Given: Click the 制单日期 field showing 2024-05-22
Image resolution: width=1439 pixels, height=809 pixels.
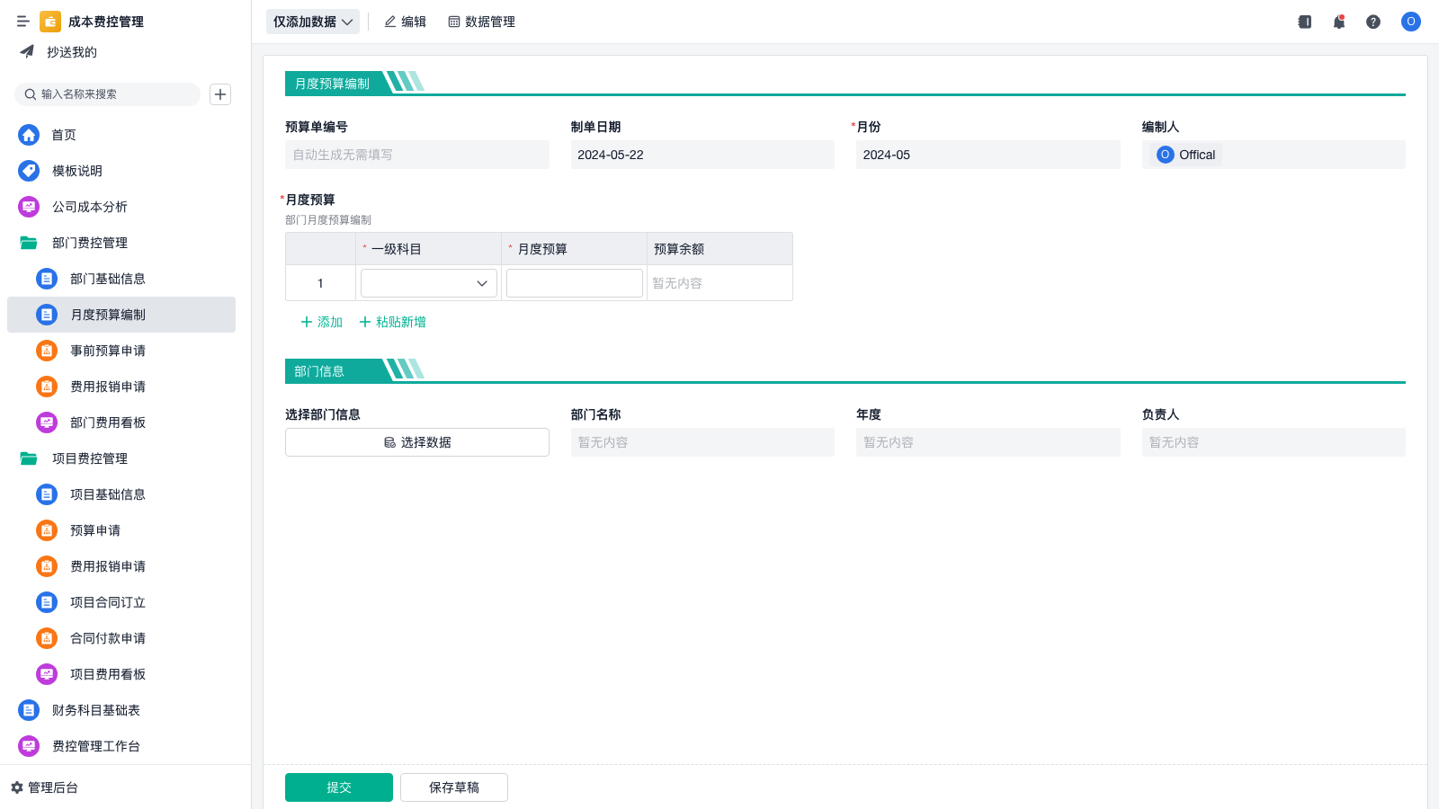Looking at the screenshot, I should click(x=702, y=155).
